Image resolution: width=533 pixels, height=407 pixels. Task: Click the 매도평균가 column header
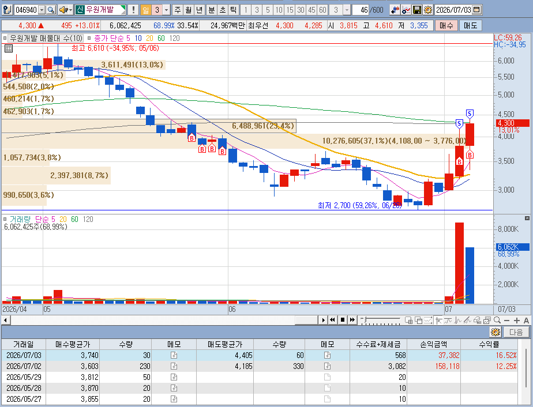[x=225, y=344]
